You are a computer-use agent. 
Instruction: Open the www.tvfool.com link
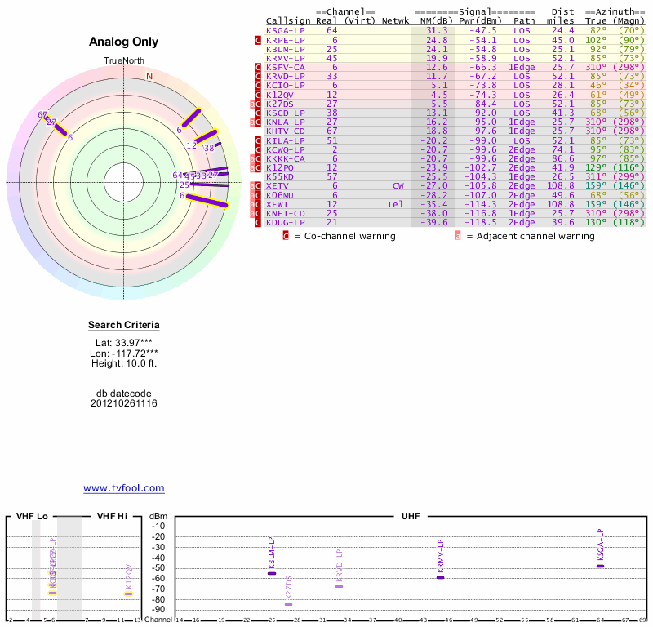tap(123, 488)
